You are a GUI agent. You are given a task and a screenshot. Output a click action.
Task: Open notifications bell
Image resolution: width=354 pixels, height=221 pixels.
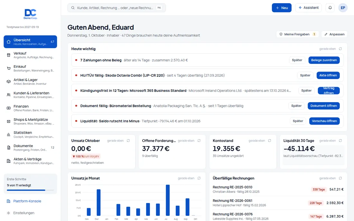(330, 8)
